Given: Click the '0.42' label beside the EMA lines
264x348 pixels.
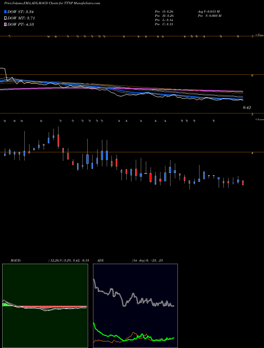Looking at the screenshot, I should coord(247,108).
